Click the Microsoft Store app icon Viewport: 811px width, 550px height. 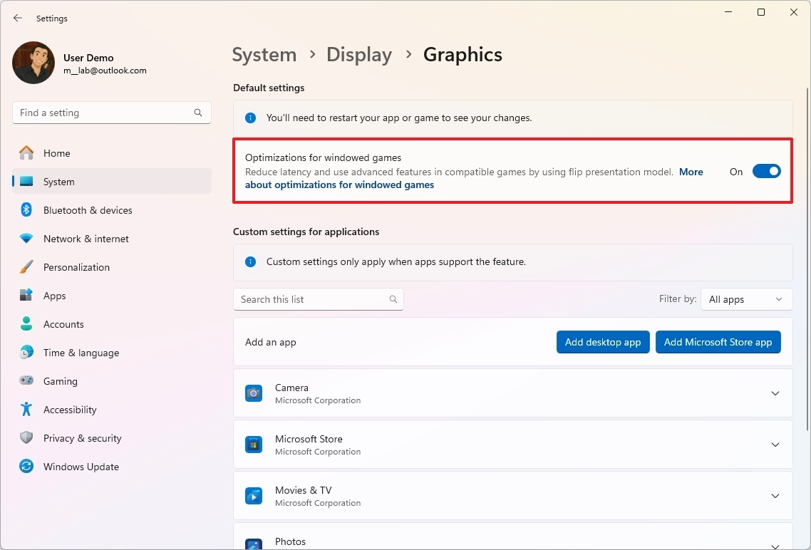coord(254,445)
